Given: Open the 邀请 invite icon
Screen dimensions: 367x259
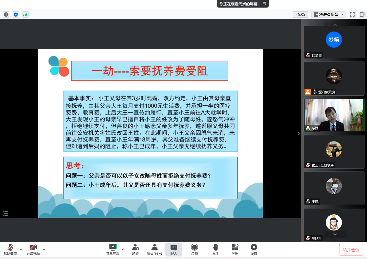Looking at the screenshot, I should pyautogui.click(x=135, y=249).
